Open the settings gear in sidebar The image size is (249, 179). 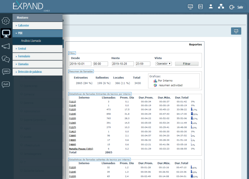pos(6,21)
